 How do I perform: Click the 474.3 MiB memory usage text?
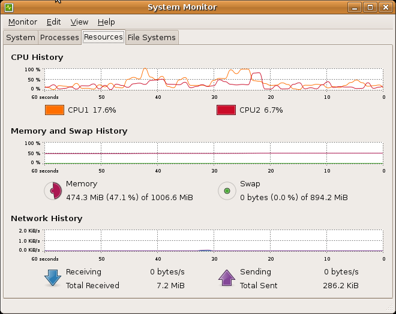coord(130,198)
